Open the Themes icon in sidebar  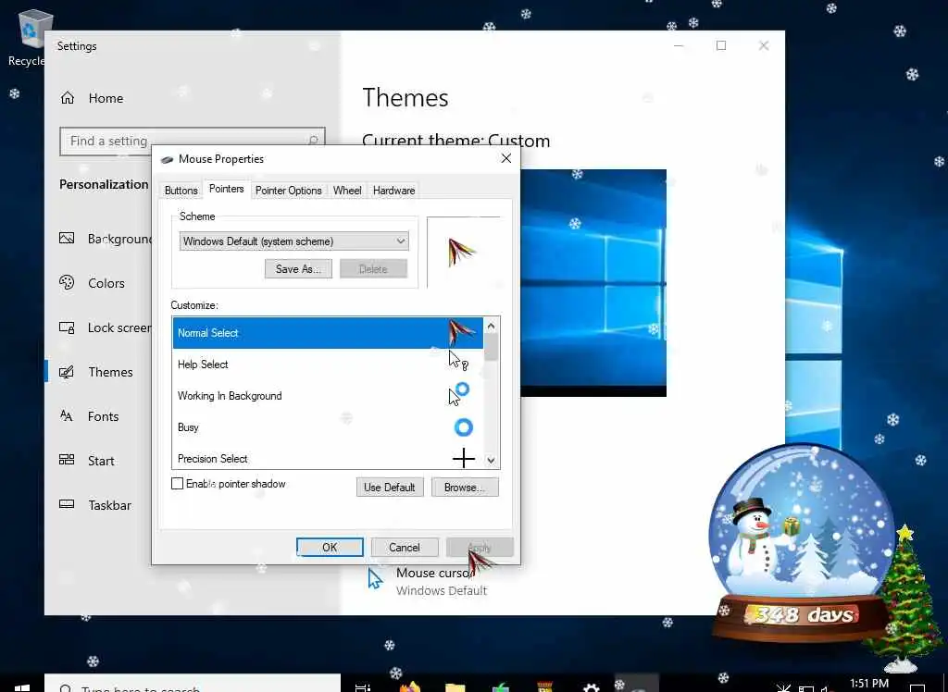point(67,372)
